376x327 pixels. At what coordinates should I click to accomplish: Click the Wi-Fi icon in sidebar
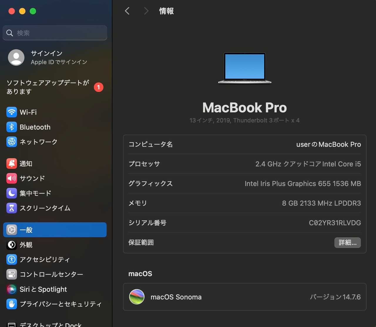click(12, 112)
